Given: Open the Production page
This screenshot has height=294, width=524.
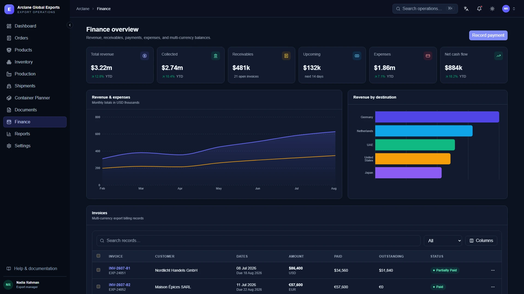Looking at the screenshot, I should (x=35, y=74).
